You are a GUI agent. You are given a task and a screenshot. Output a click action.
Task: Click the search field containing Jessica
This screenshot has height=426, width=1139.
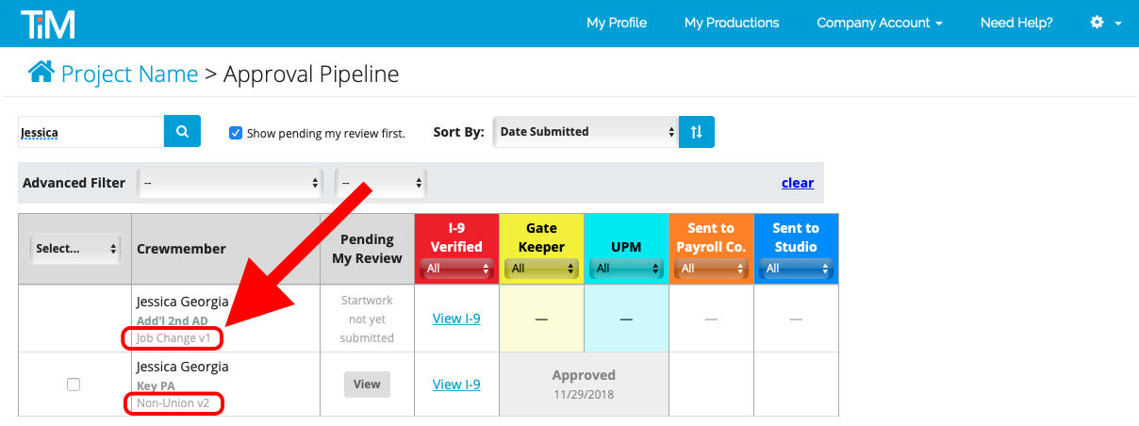point(91,133)
